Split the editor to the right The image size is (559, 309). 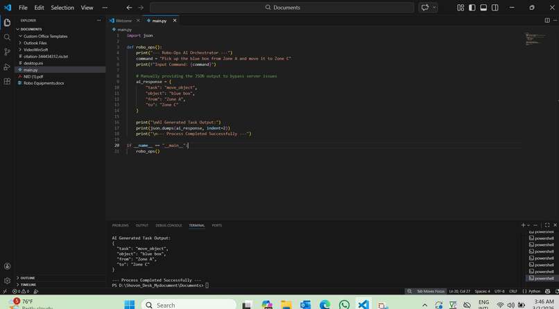[547, 20]
